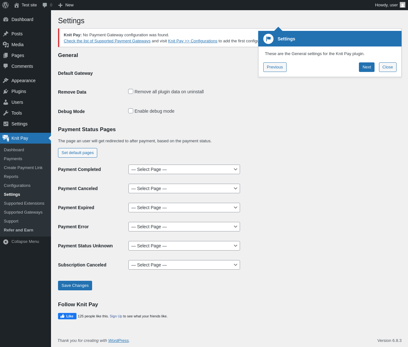Click the Collapse Menu label
The image size is (408, 347).
[x=25, y=242]
